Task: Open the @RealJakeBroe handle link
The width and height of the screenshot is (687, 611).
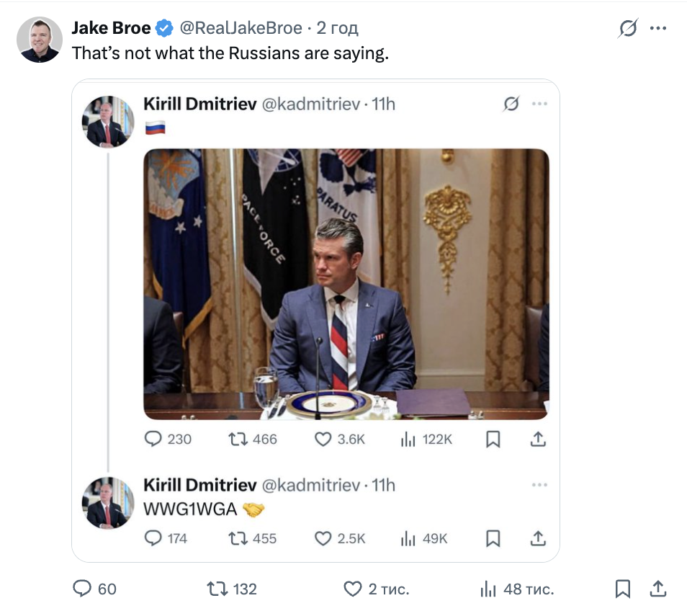Action: pos(241,28)
